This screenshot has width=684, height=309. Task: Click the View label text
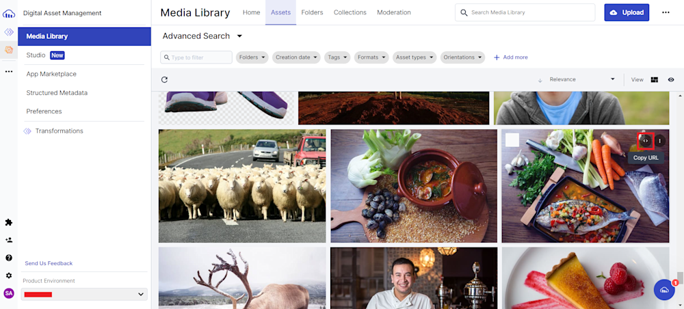[x=637, y=80]
